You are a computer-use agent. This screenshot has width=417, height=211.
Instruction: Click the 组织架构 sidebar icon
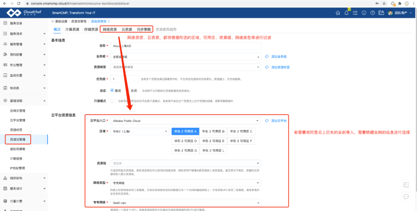coord(5,178)
